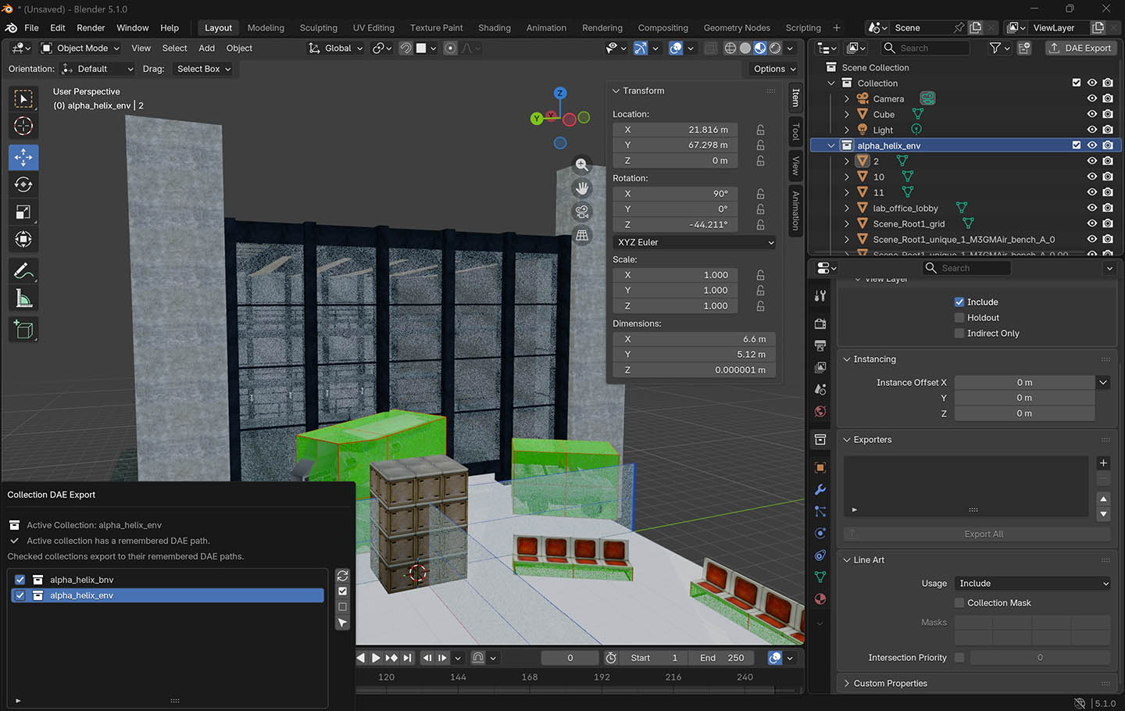The width and height of the screenshot is (1125, 711).
Task: Click the Add Cube tool
Action: [x=23, y=330]
